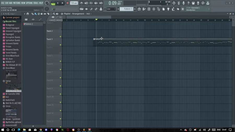Click the undo history icon in top toolbar
Image resolution: width=235 pixels, height=132 pixels.
click(x=174, y=3)
